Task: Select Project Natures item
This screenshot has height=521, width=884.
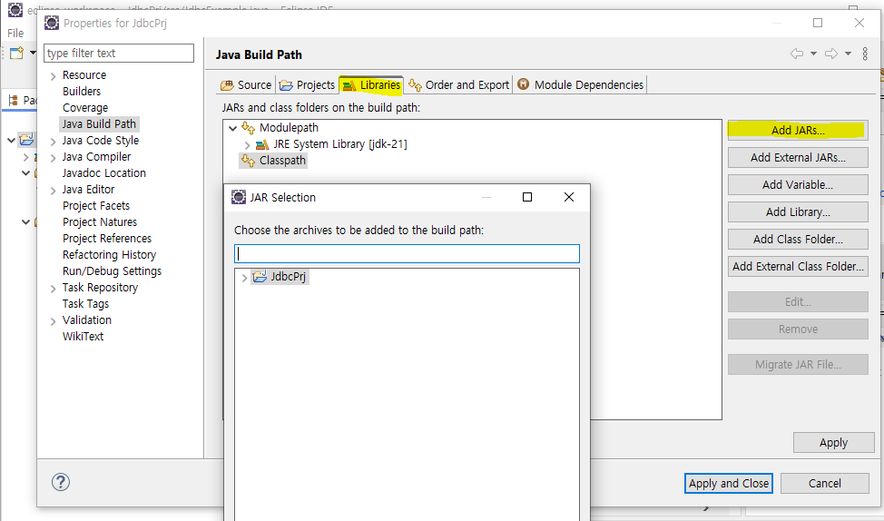Action: (x=100, y=222)
